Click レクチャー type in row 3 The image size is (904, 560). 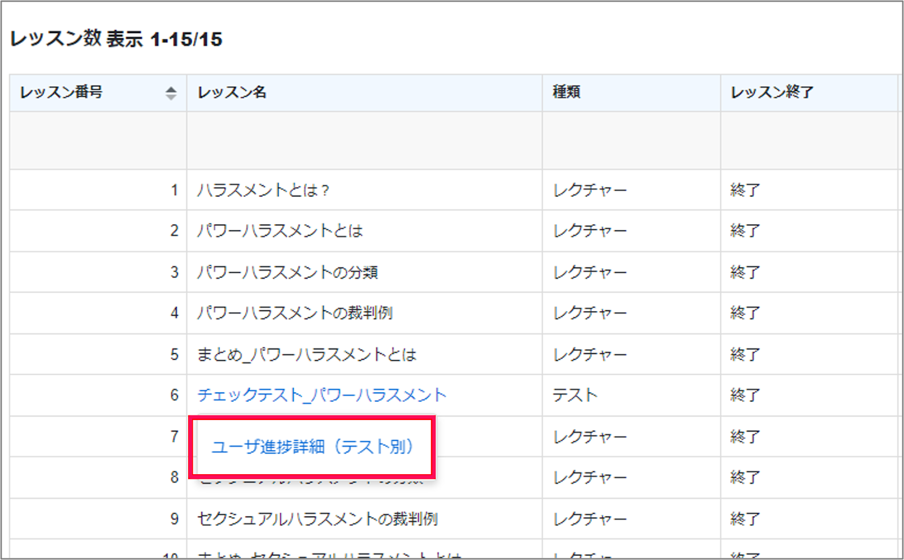pos(590,272)
